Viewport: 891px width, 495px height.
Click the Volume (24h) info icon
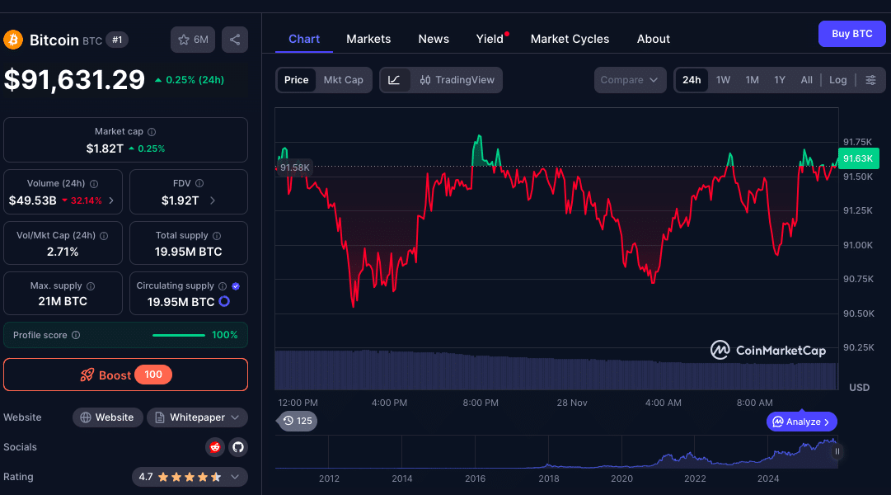click(x=94, y=184)
